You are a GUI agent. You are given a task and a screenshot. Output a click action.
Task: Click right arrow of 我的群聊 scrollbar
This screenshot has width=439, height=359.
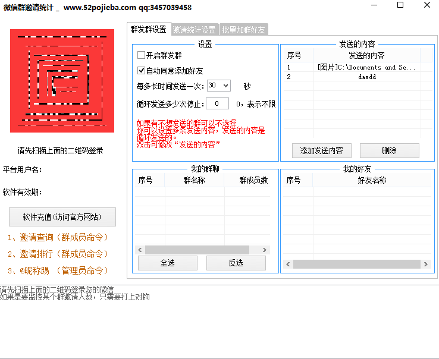pyautogui.click(x=265, y=250)
